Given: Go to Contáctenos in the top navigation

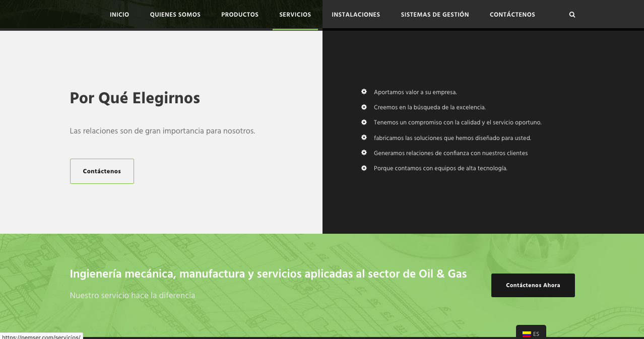Looking at the screenshot, I should click(x=512, y=15).
